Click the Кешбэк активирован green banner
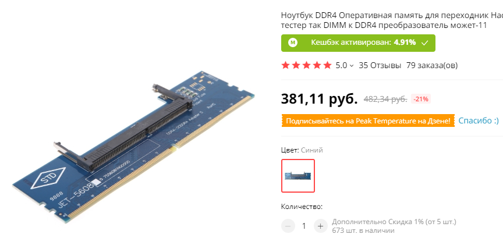Screen dimensions: 503x241 point(358,42)
